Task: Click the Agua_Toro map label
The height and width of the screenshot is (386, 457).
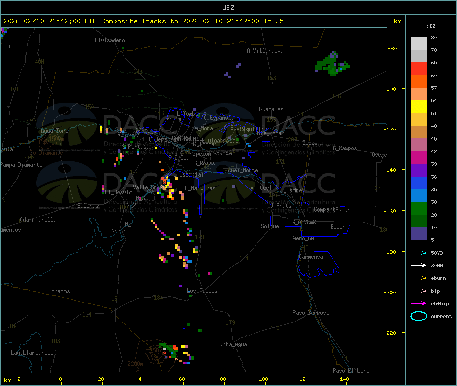Action: click(x=54, y=131)
